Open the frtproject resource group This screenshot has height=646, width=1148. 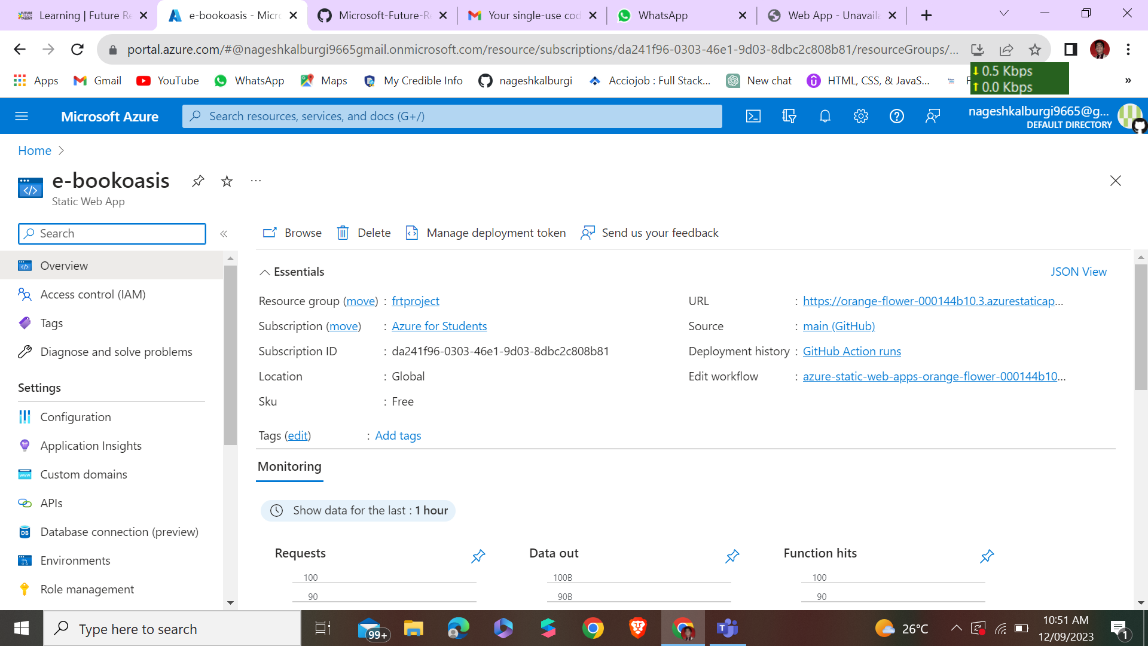415,301
